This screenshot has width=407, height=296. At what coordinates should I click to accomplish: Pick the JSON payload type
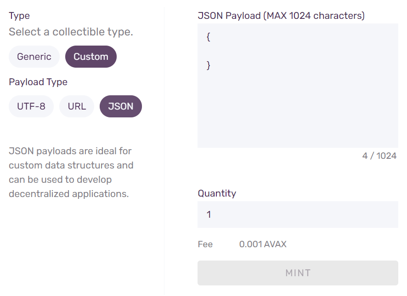[121, 106]
